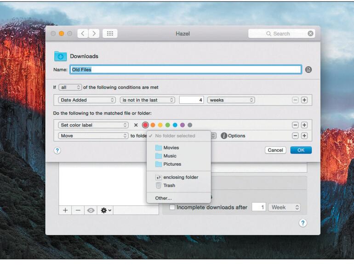Viewport: 354px width, 265px height.
Task: Pick the blue color label
Action: pyautogui.click(x=175, y=125)
